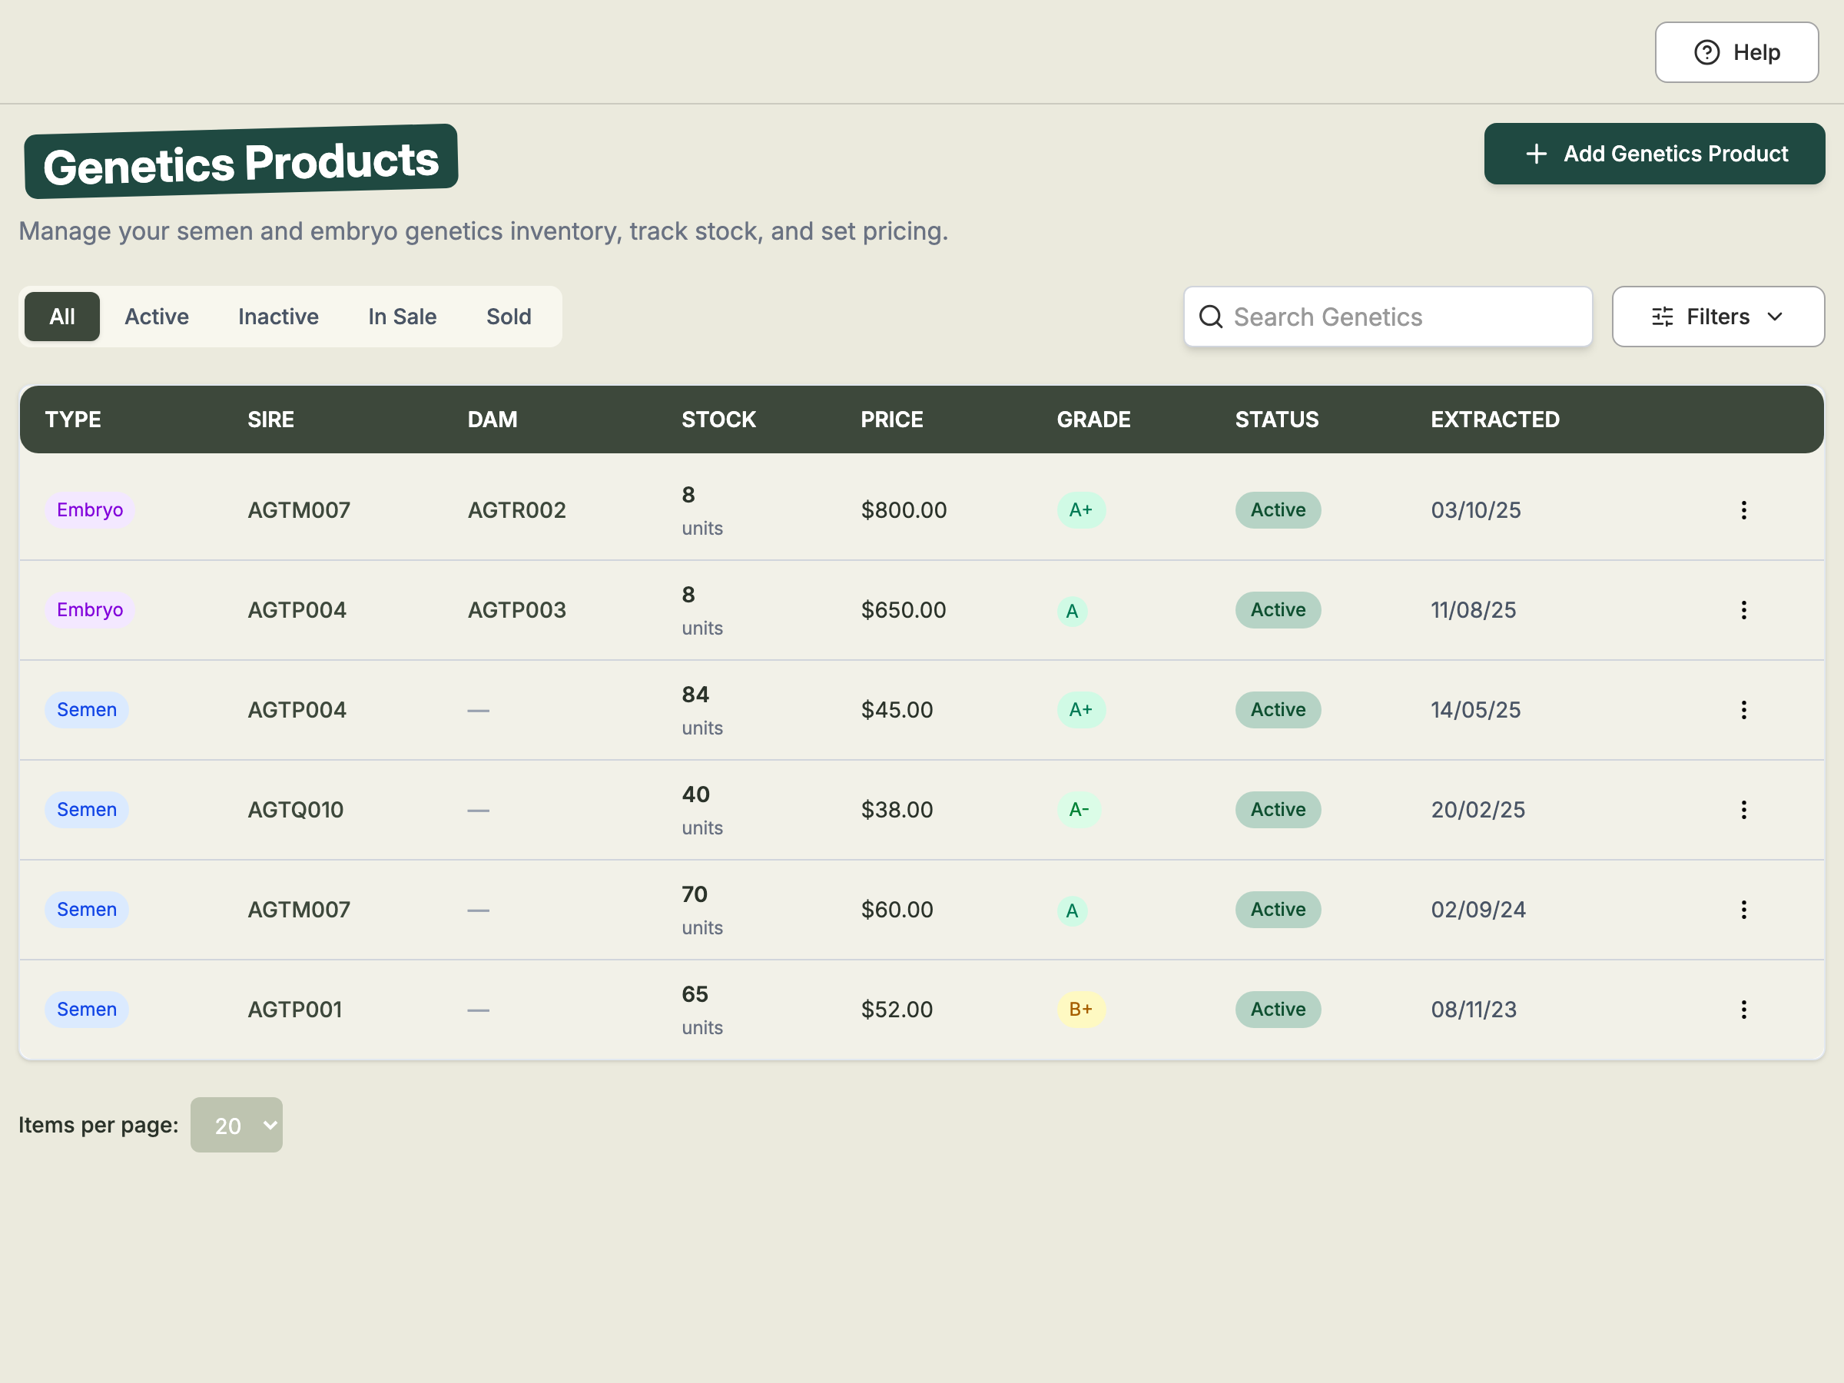
Task: Click the extracted date 02/09/24
Action: (x=1478, y=910)
